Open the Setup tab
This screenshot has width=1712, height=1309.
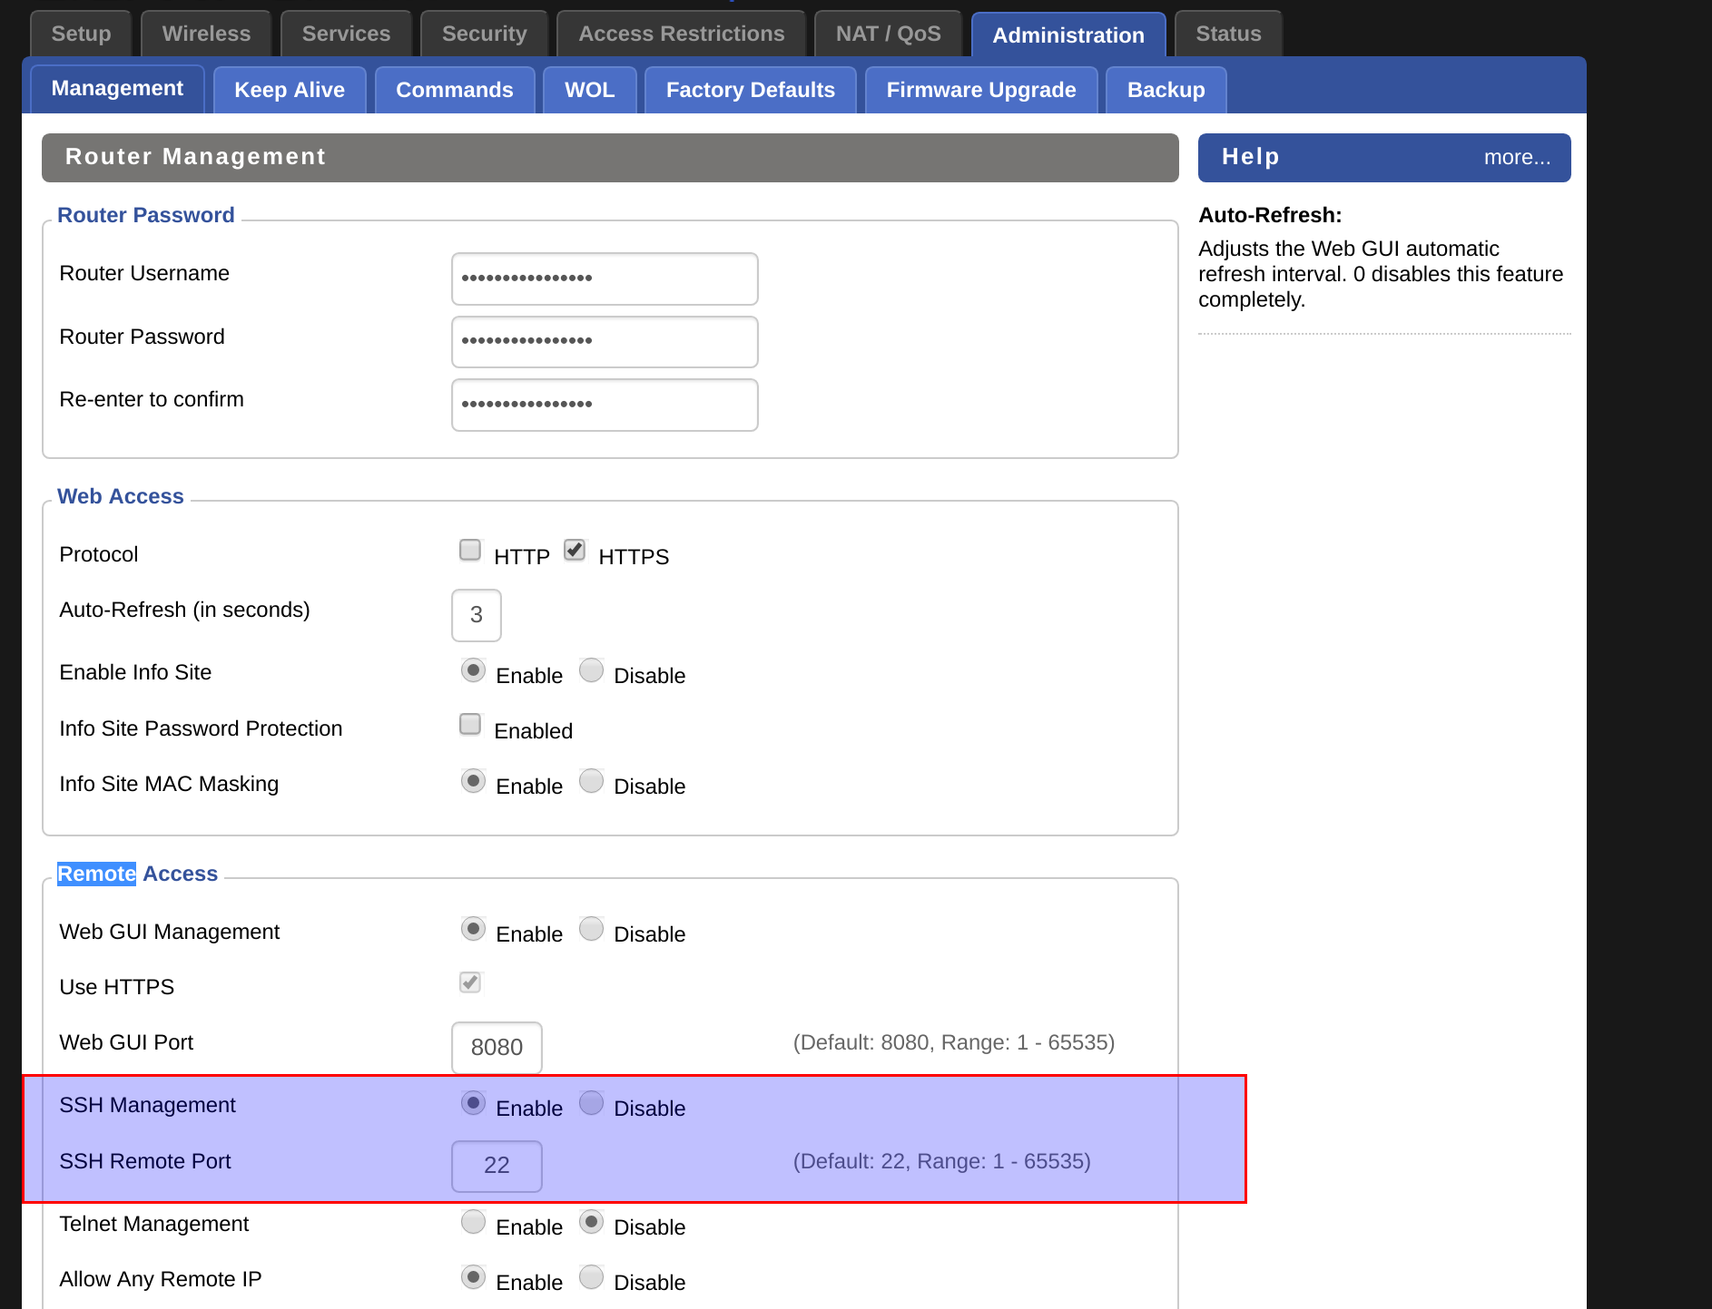pos(81,34)
